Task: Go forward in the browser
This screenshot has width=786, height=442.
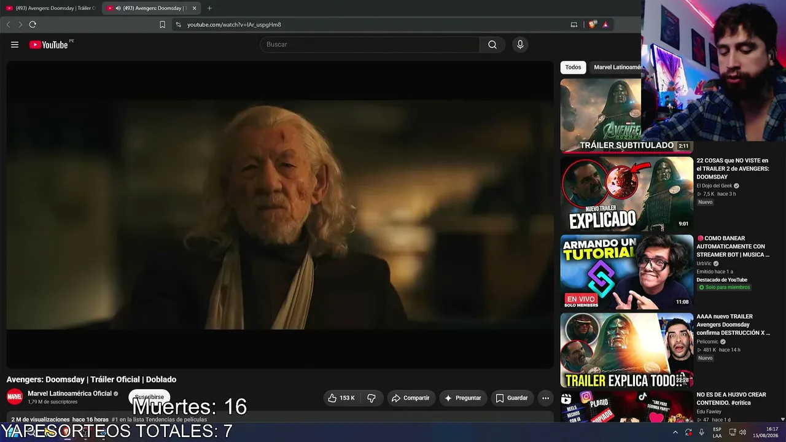Action: (x=20, y=25)
